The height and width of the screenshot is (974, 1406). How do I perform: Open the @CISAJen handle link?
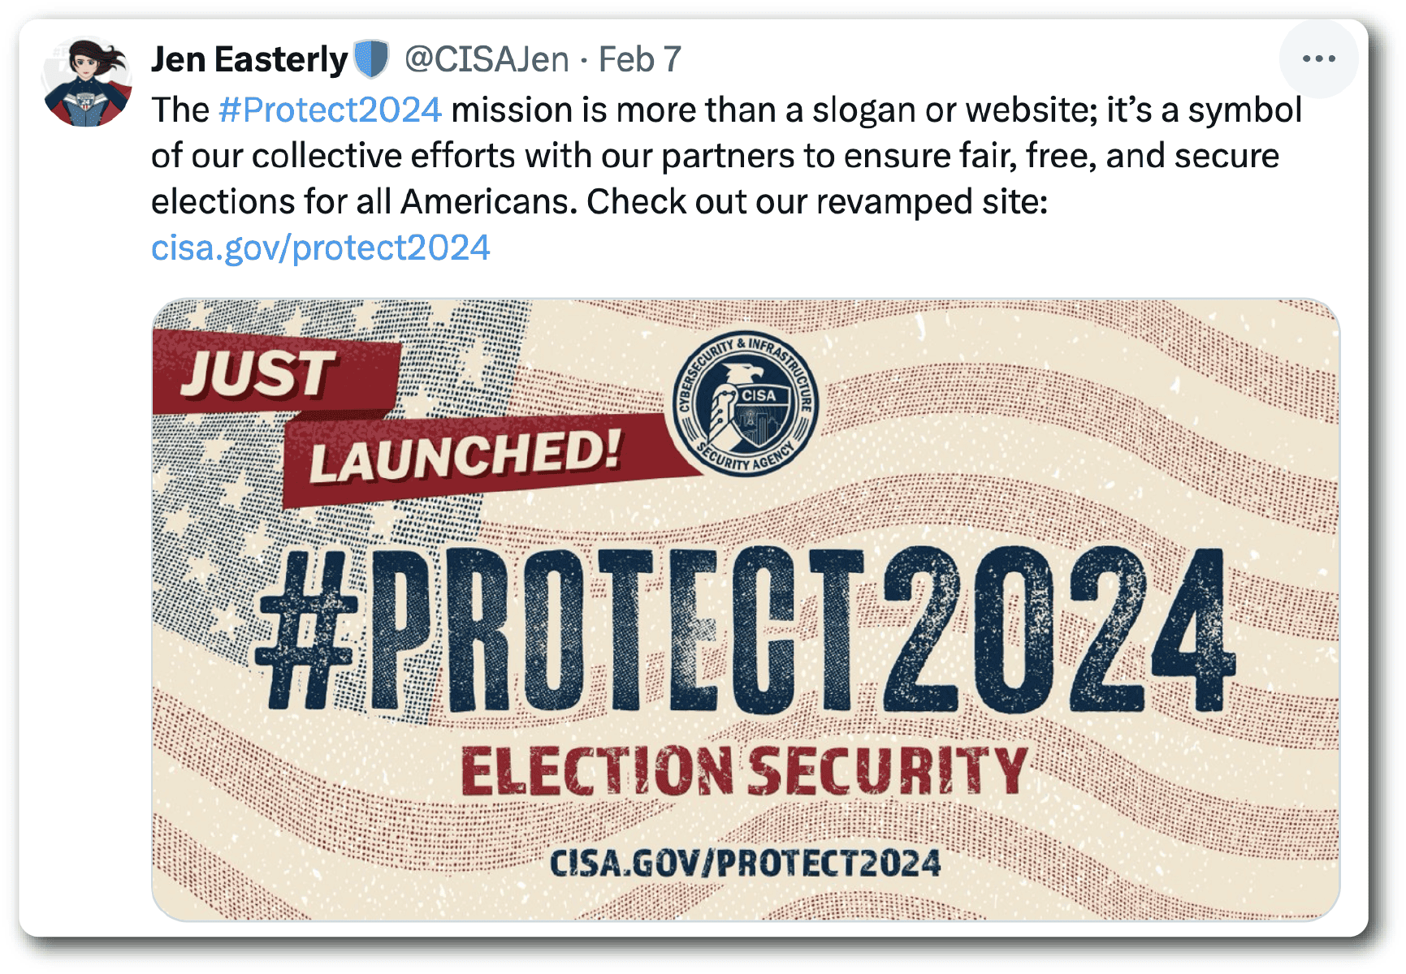[487, 60]
